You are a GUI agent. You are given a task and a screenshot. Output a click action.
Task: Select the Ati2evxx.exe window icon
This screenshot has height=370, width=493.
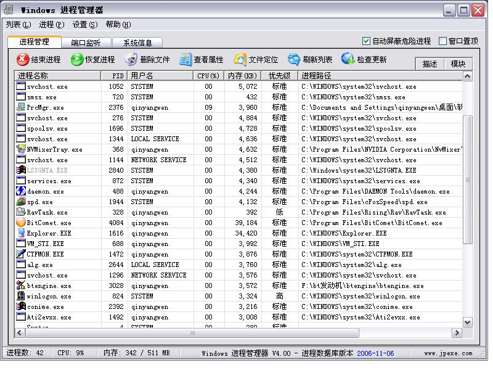click(21, 317)
